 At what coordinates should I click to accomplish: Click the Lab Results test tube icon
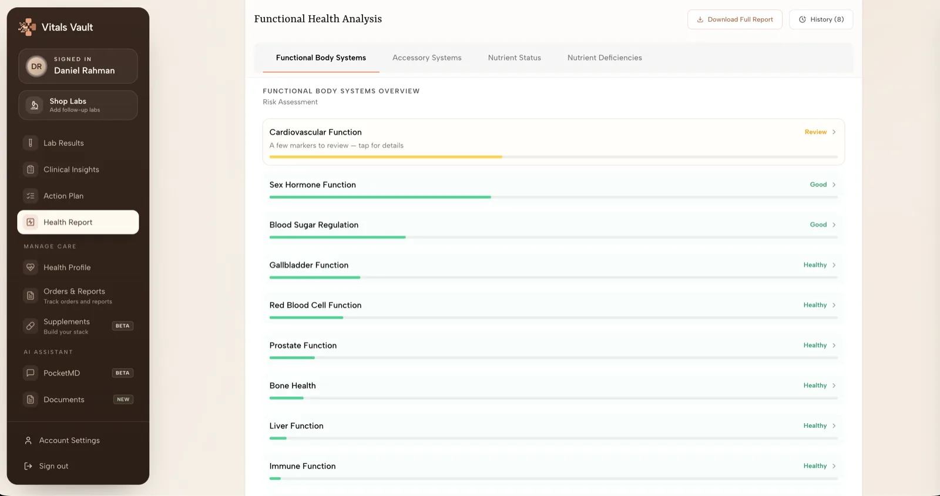pos(31,143)
